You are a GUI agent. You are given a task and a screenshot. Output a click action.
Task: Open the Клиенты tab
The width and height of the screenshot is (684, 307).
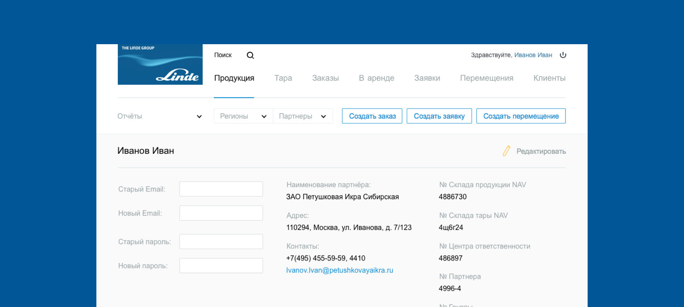(x=549, y=78)
